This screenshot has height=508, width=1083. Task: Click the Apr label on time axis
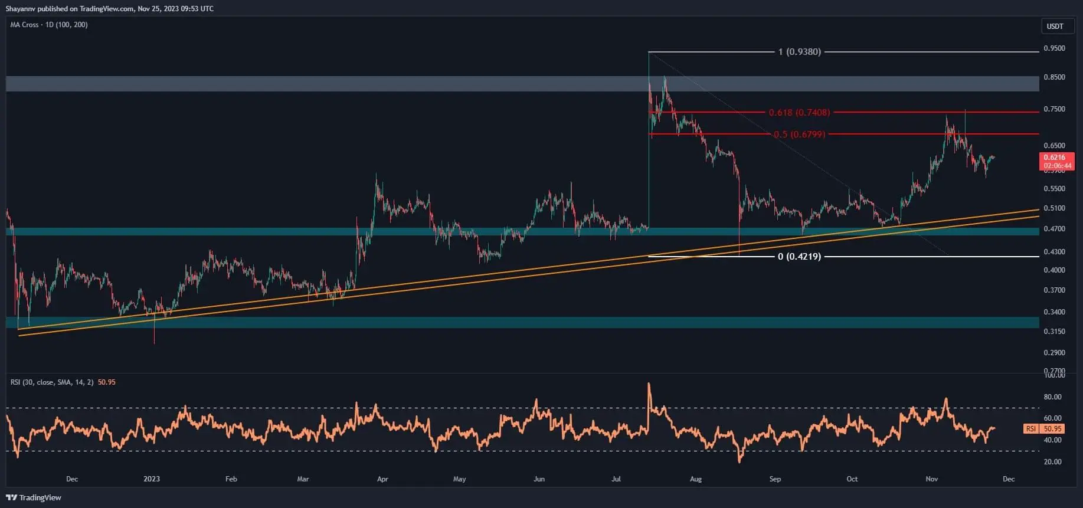point(382,479)
